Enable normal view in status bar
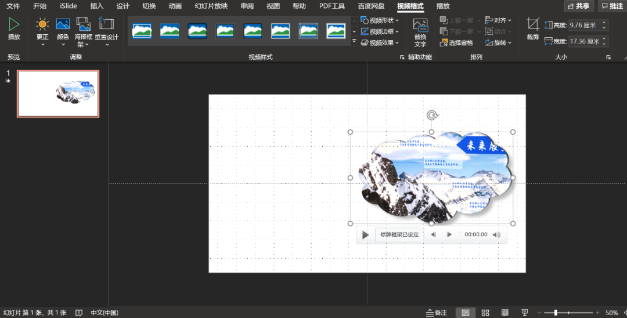 [x=465, y=313]
